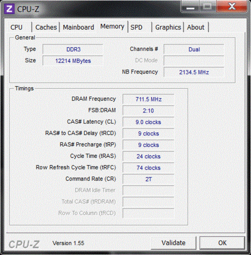251x255 pixels.
Task: Click the DRAM Frequency label
Action: [x=94, y=99]
